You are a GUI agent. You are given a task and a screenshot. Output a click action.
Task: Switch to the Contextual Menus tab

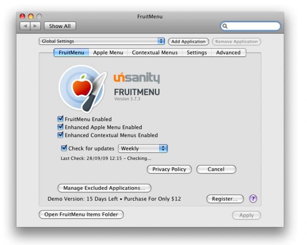(x=155, y=53)
